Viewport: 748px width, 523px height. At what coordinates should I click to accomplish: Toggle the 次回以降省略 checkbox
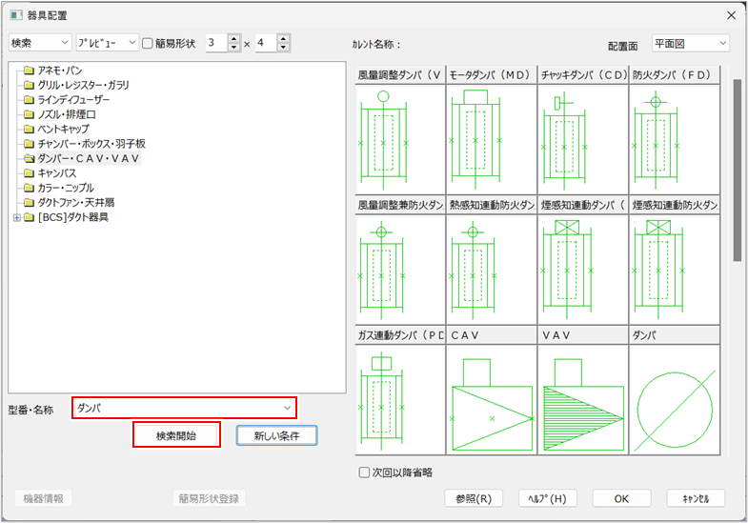[364, 472]
